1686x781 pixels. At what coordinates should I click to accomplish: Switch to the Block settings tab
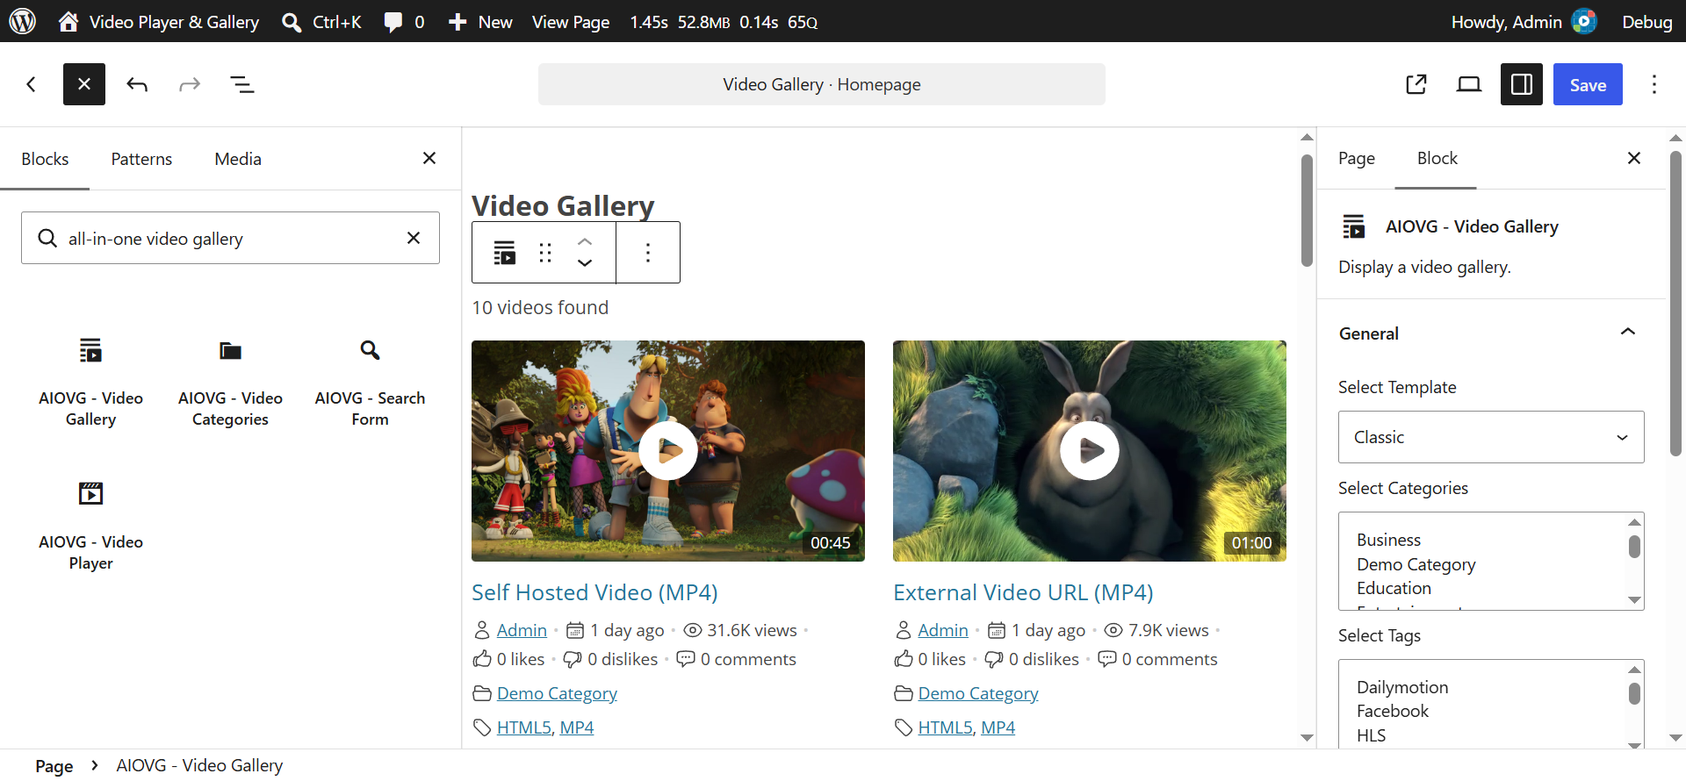click(1437, 158)
